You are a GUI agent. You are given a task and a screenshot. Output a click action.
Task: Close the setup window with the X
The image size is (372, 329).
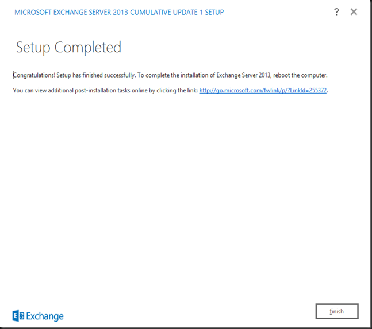coord(354,11)
